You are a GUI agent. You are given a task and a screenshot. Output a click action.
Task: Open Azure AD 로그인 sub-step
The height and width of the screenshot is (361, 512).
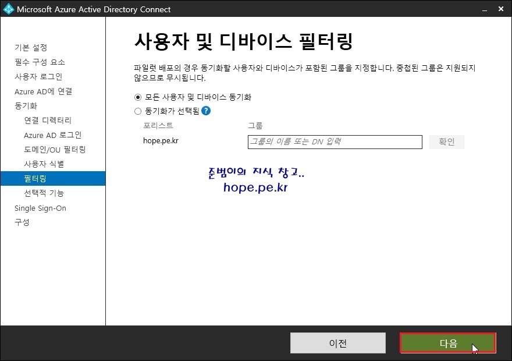(x=52, y=135)
